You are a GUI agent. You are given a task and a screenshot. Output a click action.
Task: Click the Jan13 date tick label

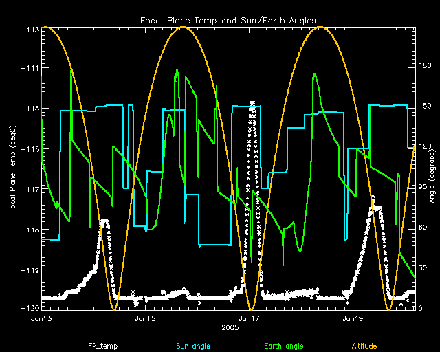point(41,318)
